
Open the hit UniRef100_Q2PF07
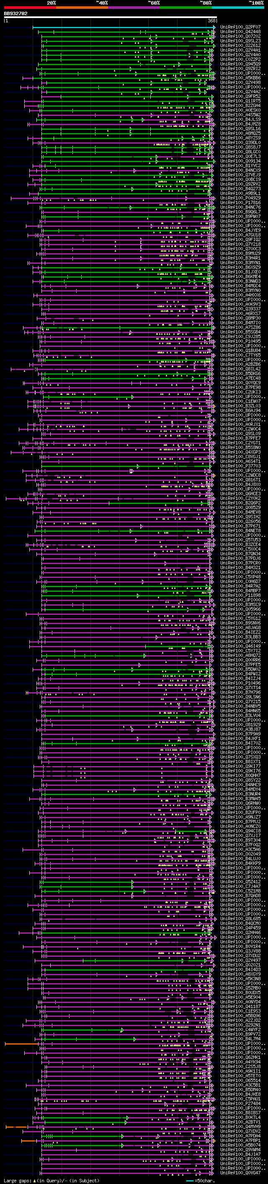[240, 27]
